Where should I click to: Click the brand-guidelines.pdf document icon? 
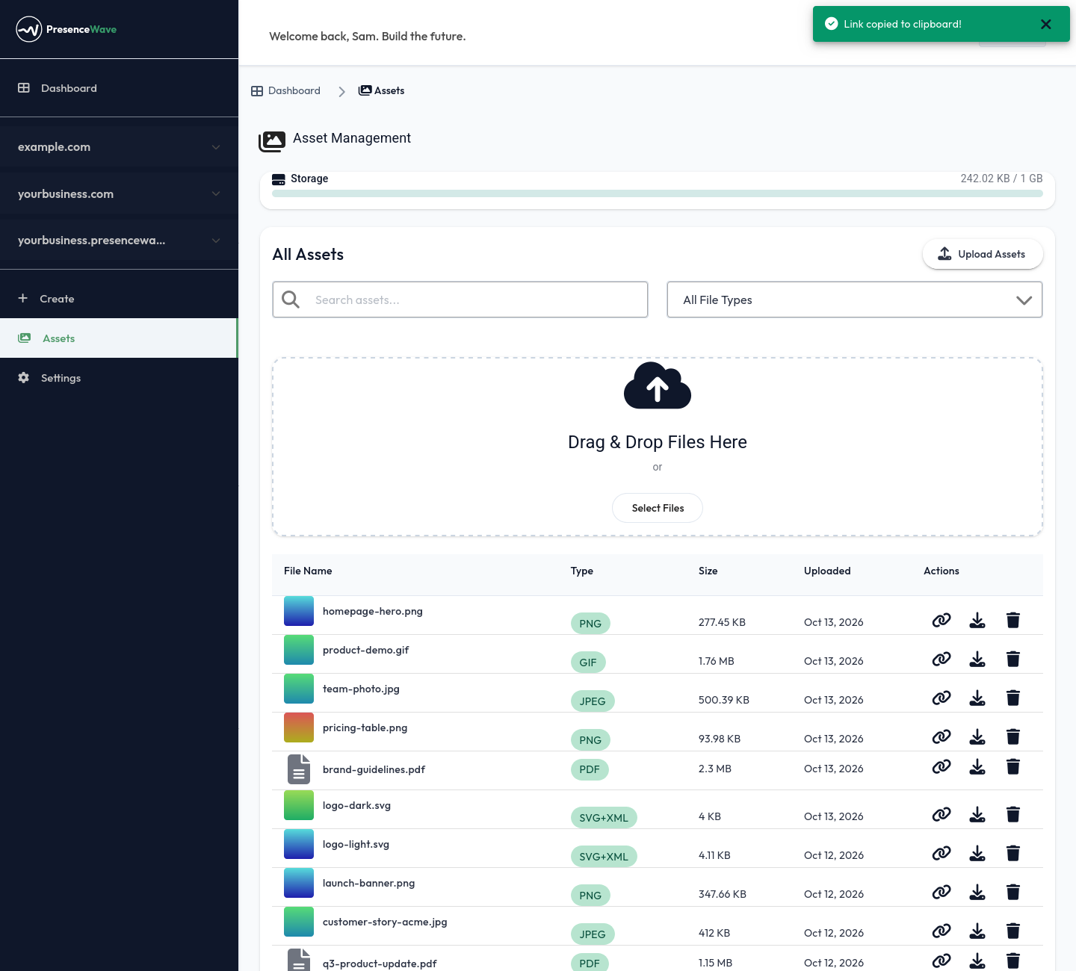tap(299, 769)
